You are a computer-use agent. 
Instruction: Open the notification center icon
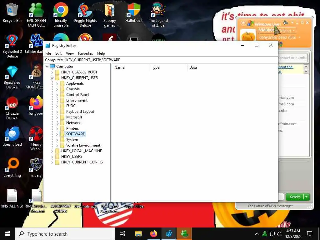pyautogui.click(x=310, y=234)
